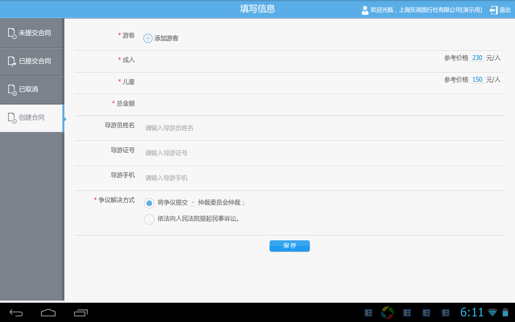
Task: Click the add tourist plus icon
Action: coord(148,38)
